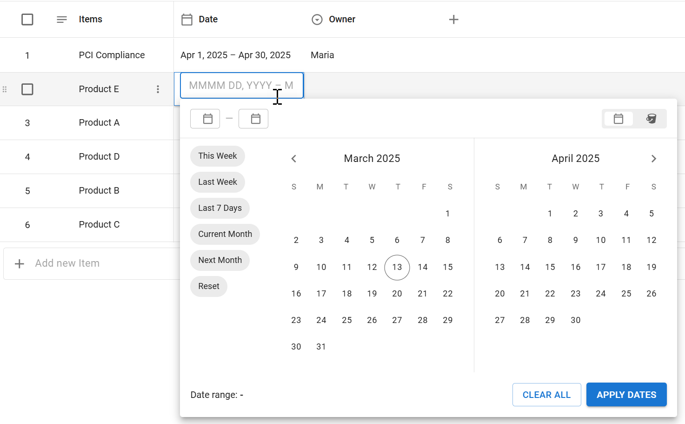Navigate back to February with the left chevron
685x424 pixels.
pyautogui.click(x=293, y=158)
